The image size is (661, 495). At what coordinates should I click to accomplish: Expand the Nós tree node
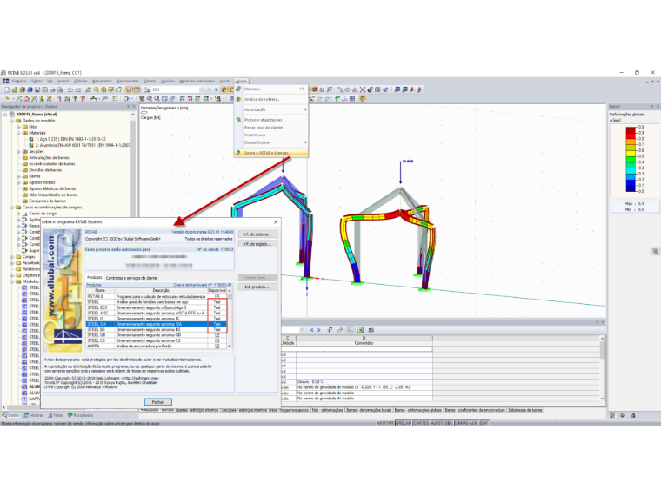(18, 127)
